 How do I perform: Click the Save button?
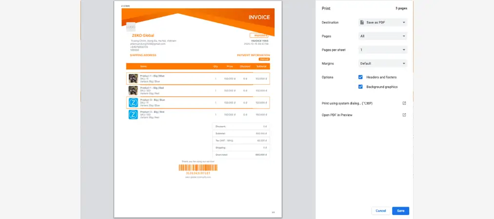(x=400, y=211)
